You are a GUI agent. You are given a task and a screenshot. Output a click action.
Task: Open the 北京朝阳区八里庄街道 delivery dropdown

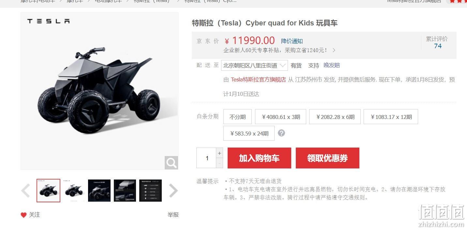pos(254,65)
